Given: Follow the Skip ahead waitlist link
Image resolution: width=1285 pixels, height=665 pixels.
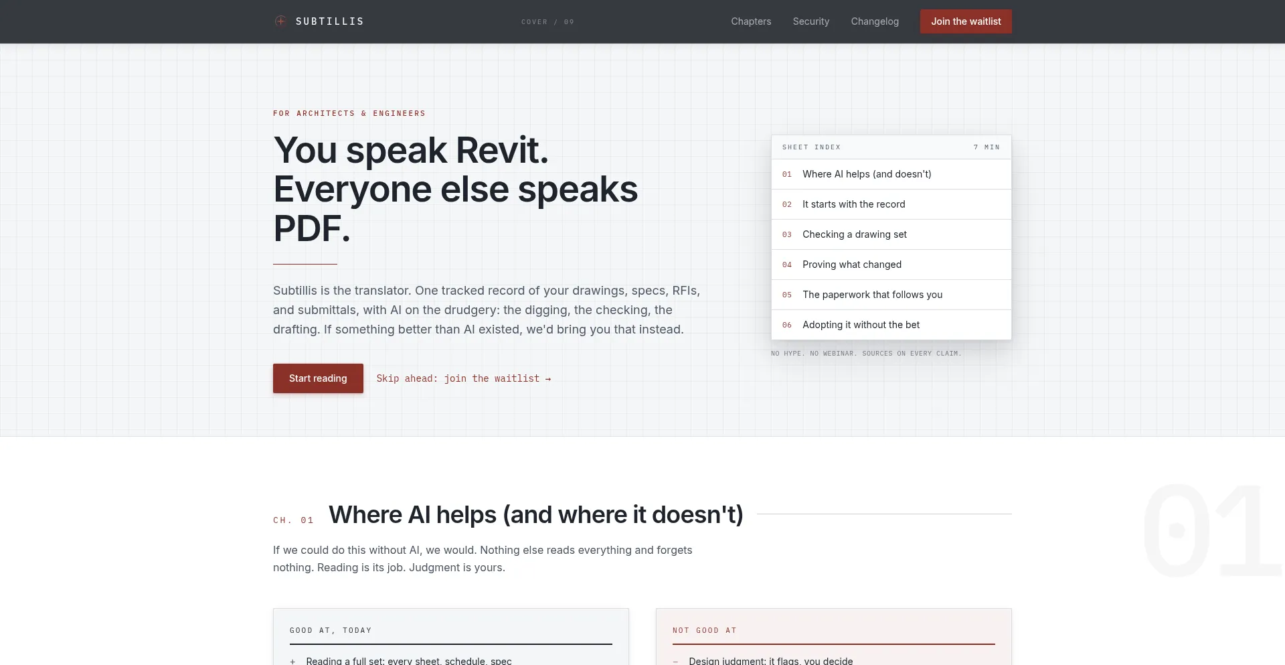Looking at the screenshot, I should pyautogui.click(x=464, y=378).
